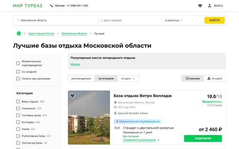
Task: Add Витро Вилладж to favorites via heart
Action: click(x=72, y=96)
